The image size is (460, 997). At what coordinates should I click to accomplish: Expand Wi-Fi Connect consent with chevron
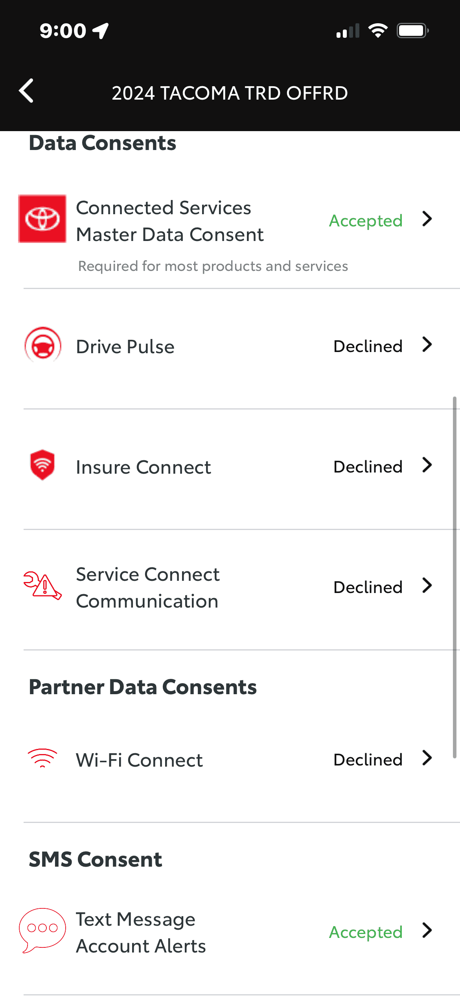click(x=427, y=758)
